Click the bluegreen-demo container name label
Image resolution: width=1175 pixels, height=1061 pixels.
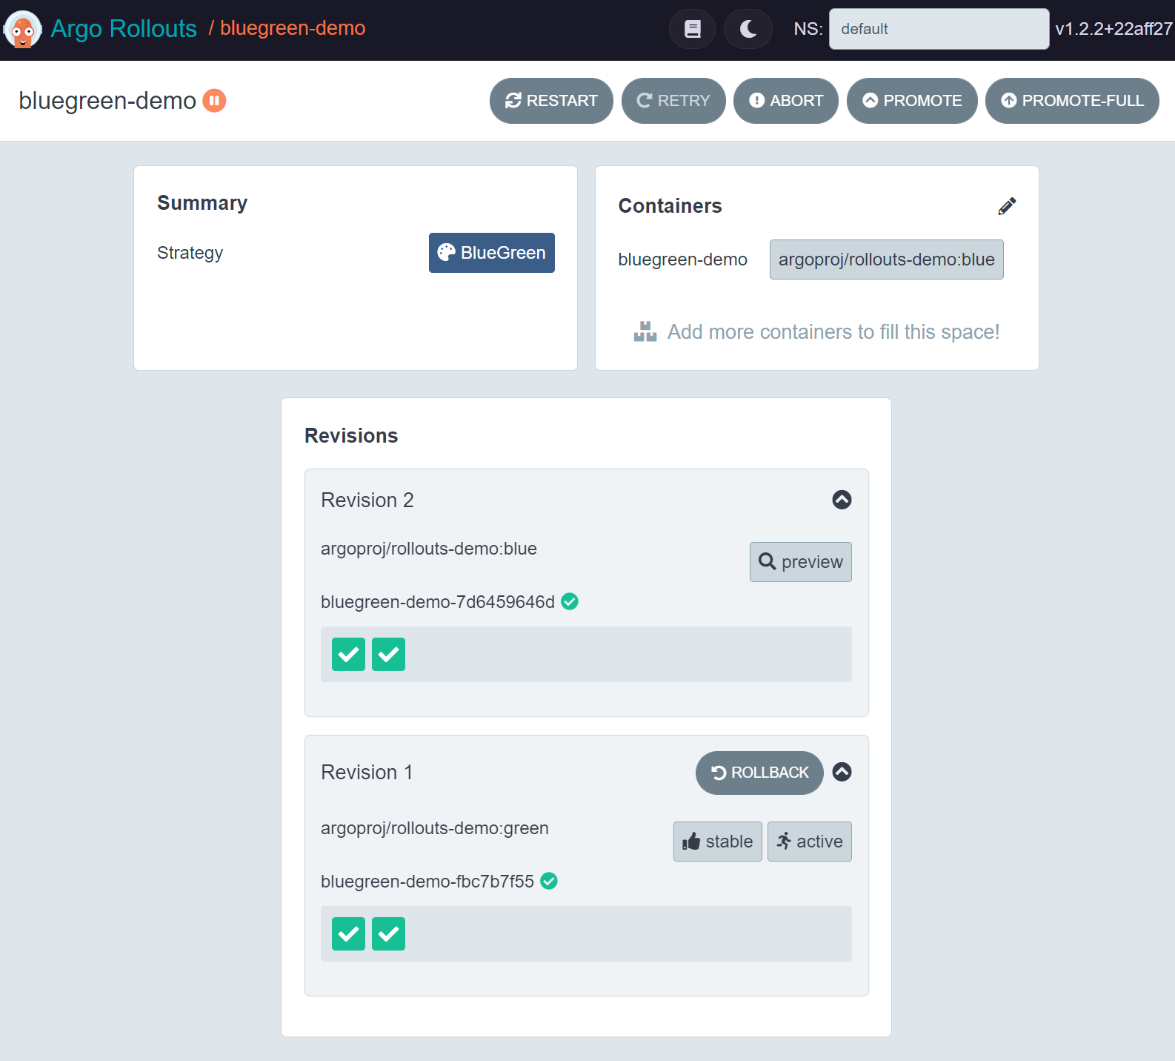click(x=683, y=260)
